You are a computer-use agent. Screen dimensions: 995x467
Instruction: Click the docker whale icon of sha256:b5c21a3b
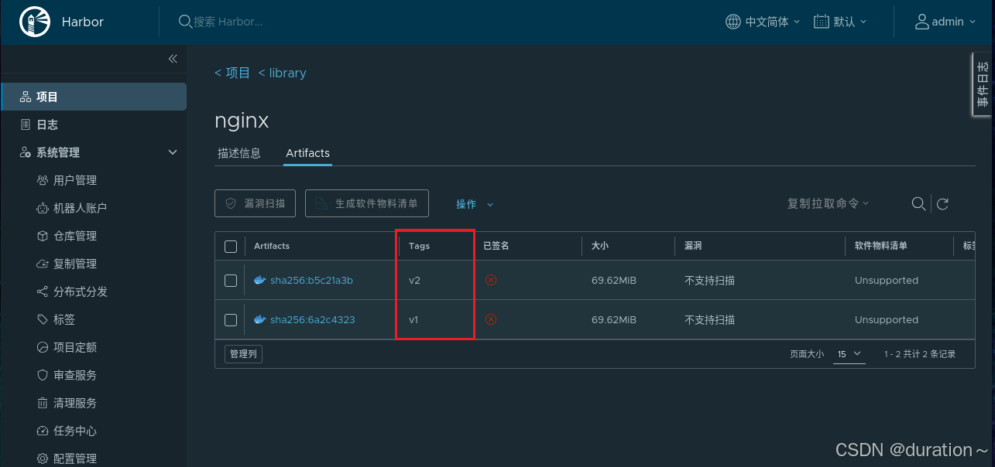259,280
